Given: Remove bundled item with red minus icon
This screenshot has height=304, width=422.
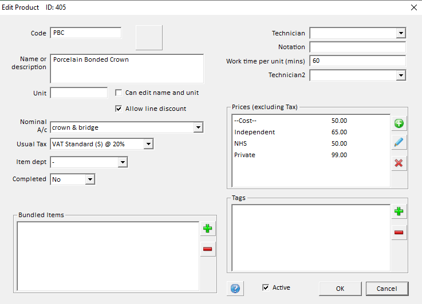Looking at the screenshot, I should pyautogui.click(x=207, y=249).
